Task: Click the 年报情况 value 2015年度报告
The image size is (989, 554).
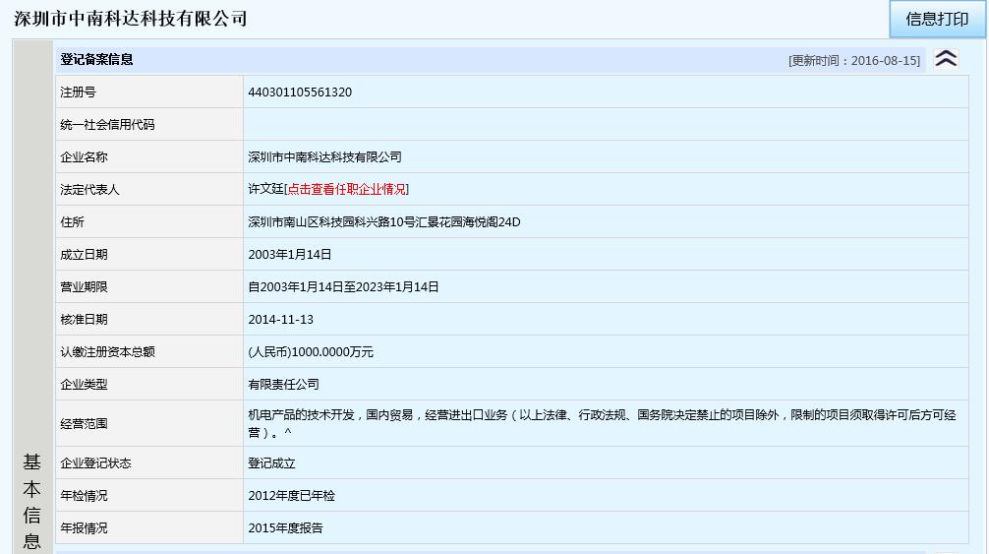Action: pyautogui.click(x=285, y=528)
